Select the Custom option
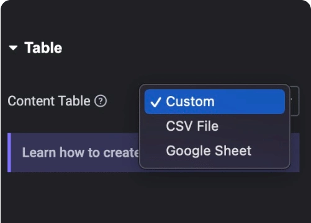Image resolution: width=311 pixels, height=223 pixels. (215, 102)
